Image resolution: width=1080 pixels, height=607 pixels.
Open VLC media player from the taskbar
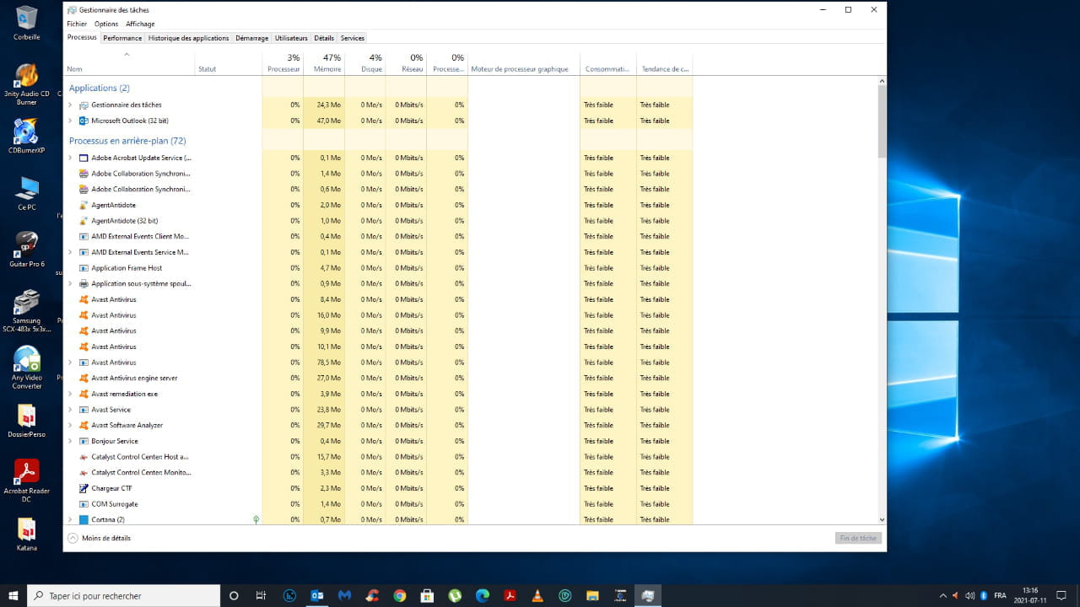537,595
